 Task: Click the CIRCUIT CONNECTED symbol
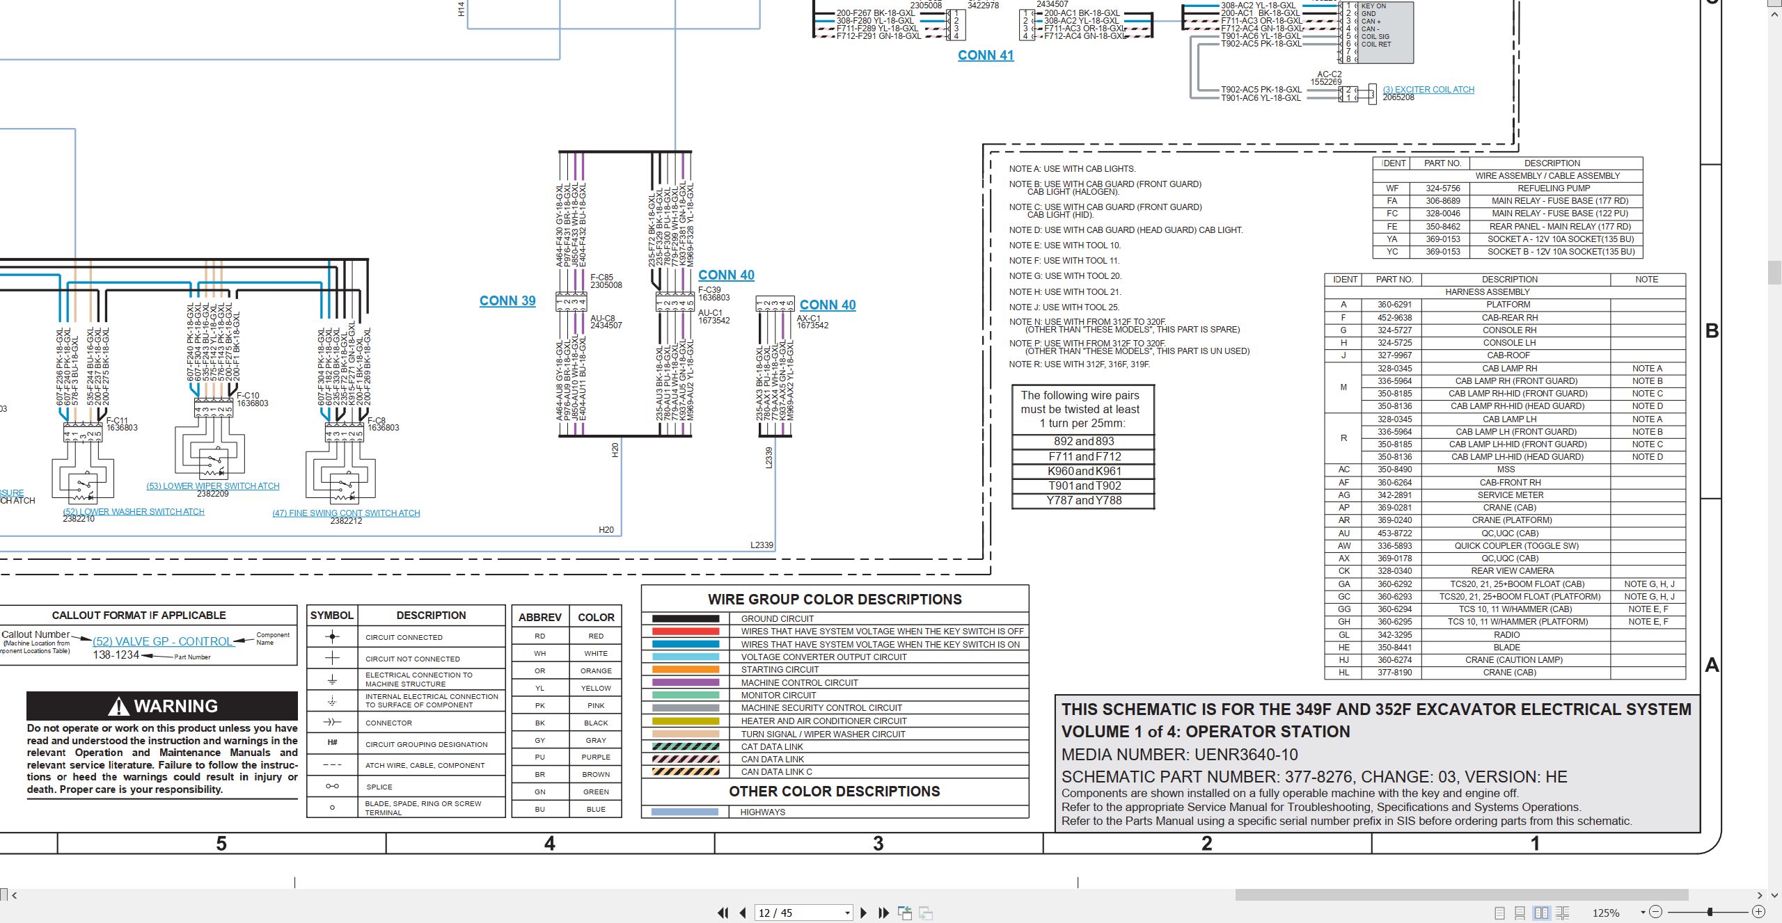[333, 636]
